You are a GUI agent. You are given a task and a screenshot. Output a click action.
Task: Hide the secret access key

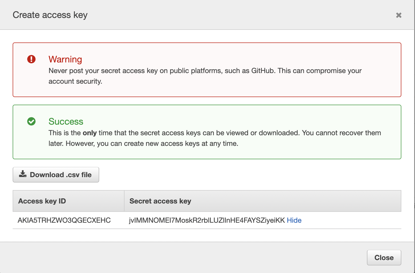tap(294, 220)
